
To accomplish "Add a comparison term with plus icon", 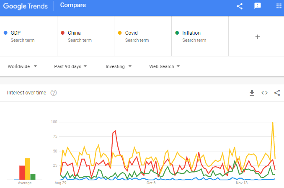I will (x=257, y=37).
